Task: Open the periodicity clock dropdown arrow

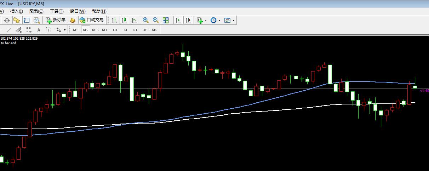Action: (219, 20)
